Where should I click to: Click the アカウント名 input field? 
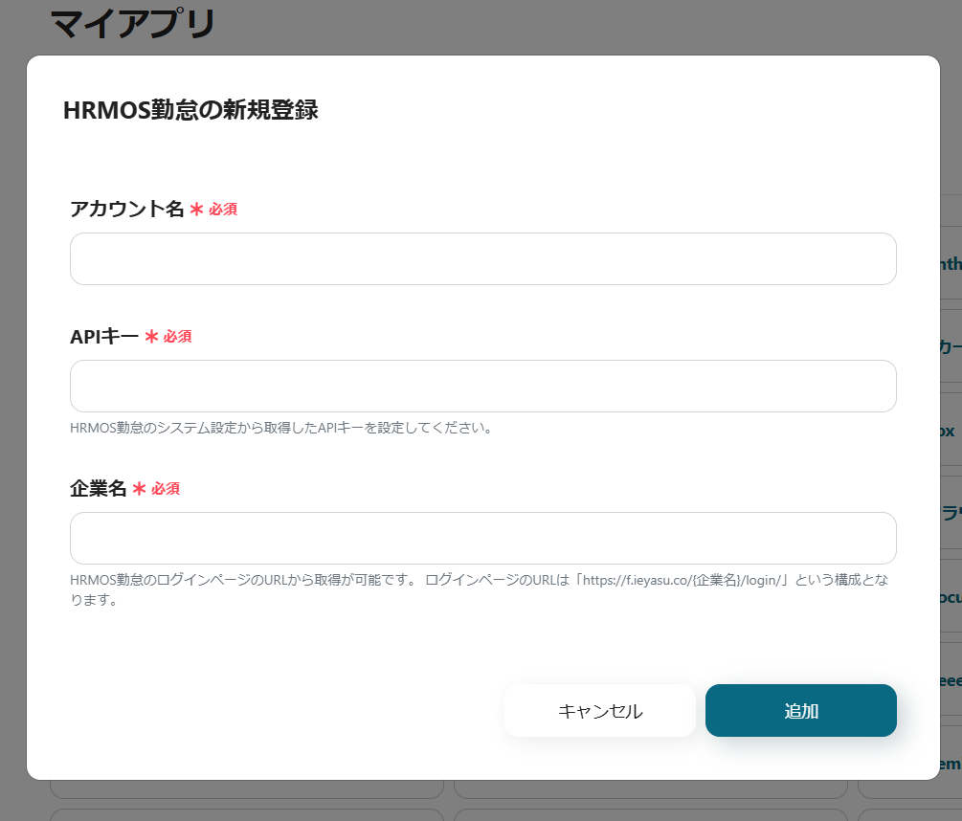tap(482, 258)
